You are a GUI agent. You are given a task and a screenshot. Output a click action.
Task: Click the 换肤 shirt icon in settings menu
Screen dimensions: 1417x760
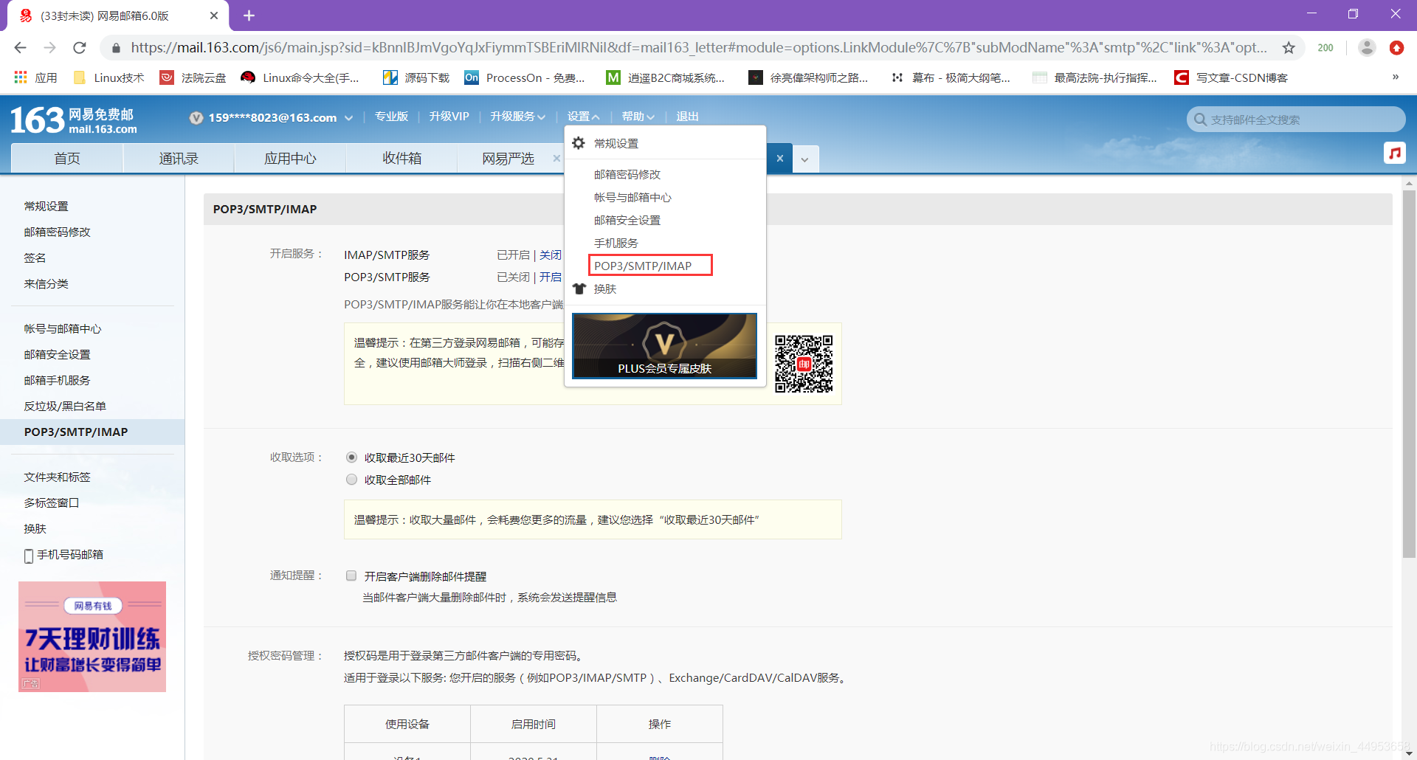579,289
